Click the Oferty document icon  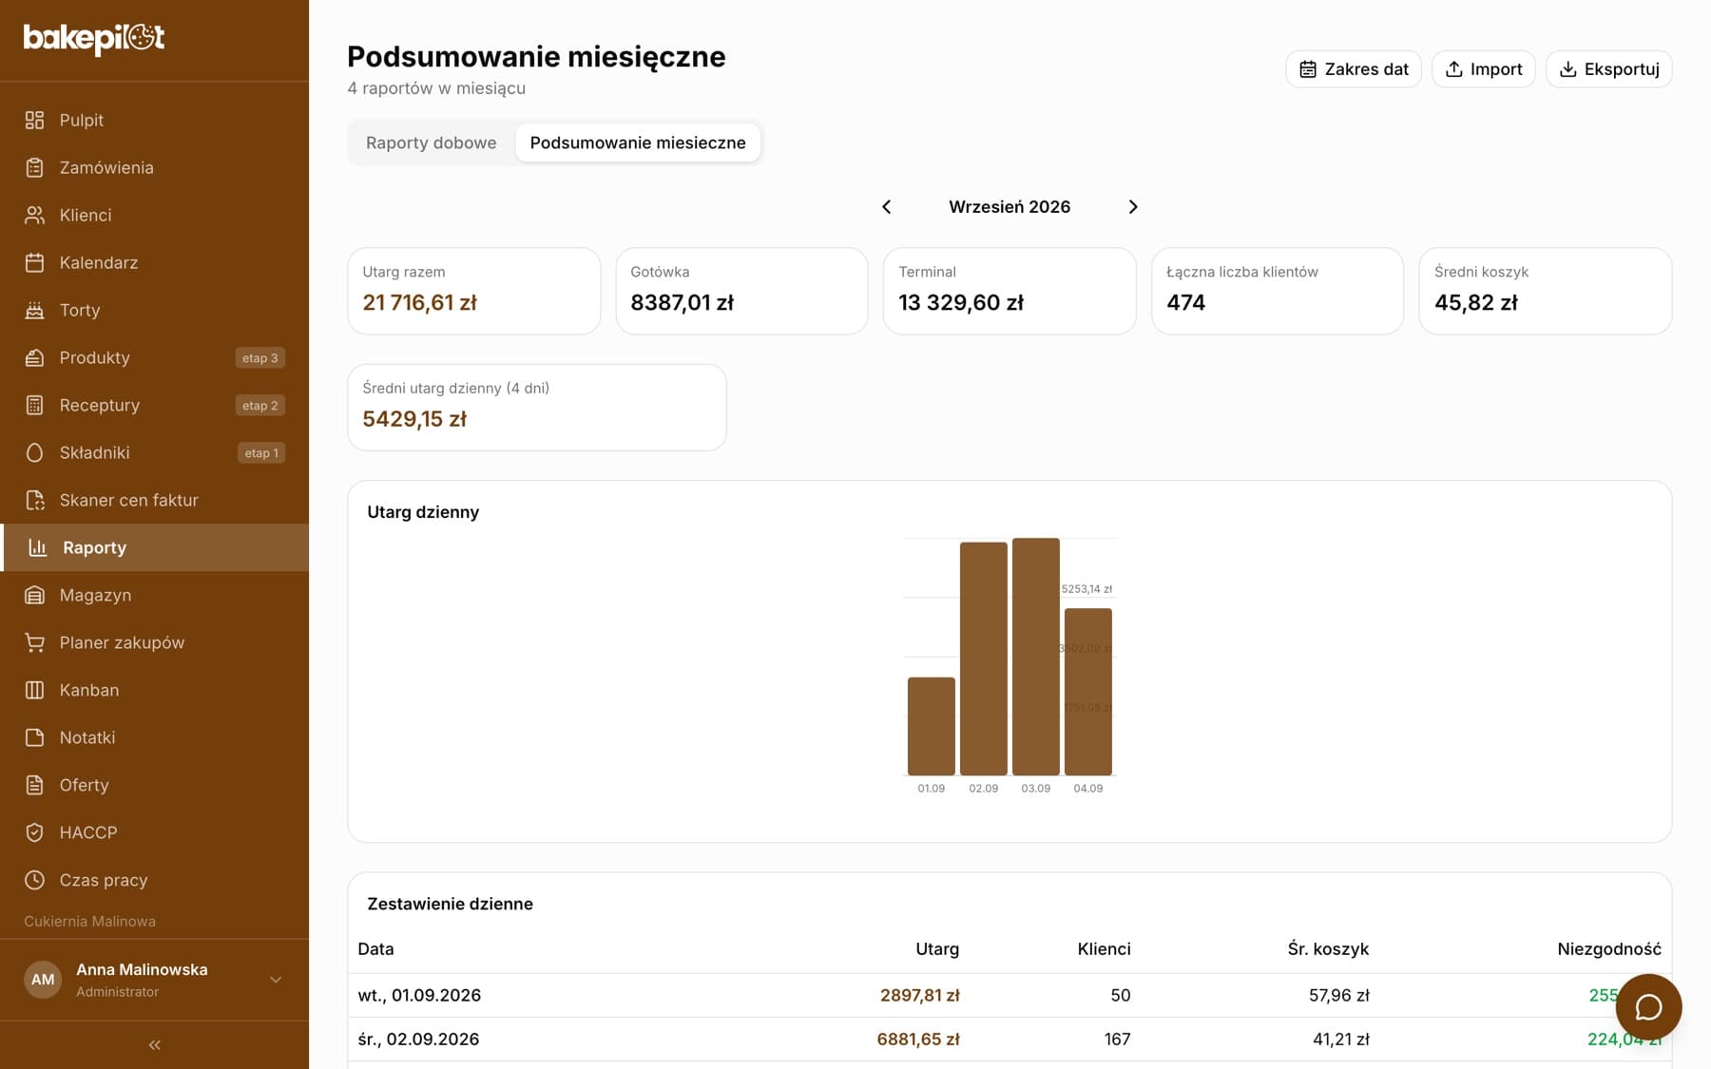(x=35, y=785)
